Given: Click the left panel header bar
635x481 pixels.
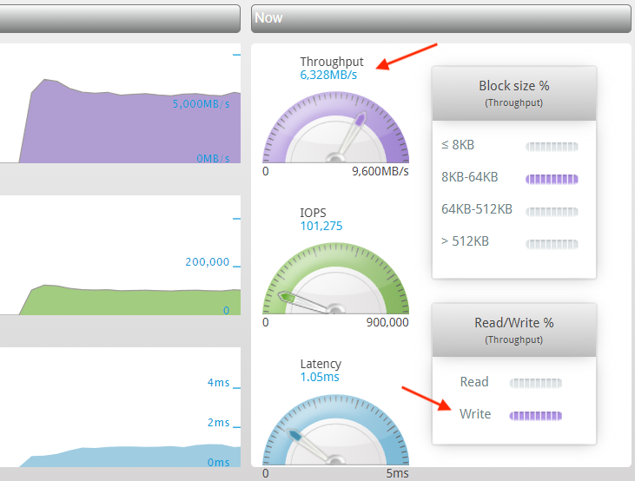Looking at the screenshot, I should point(120,18).
